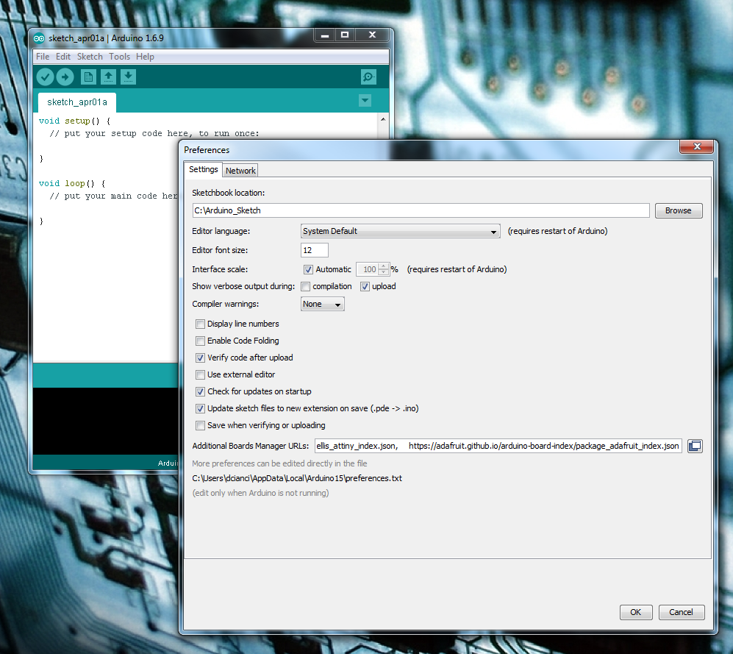Create a new sketch with New icon
Image resolution: width=733 pixels, height=654 pixels.
(88, 77)
